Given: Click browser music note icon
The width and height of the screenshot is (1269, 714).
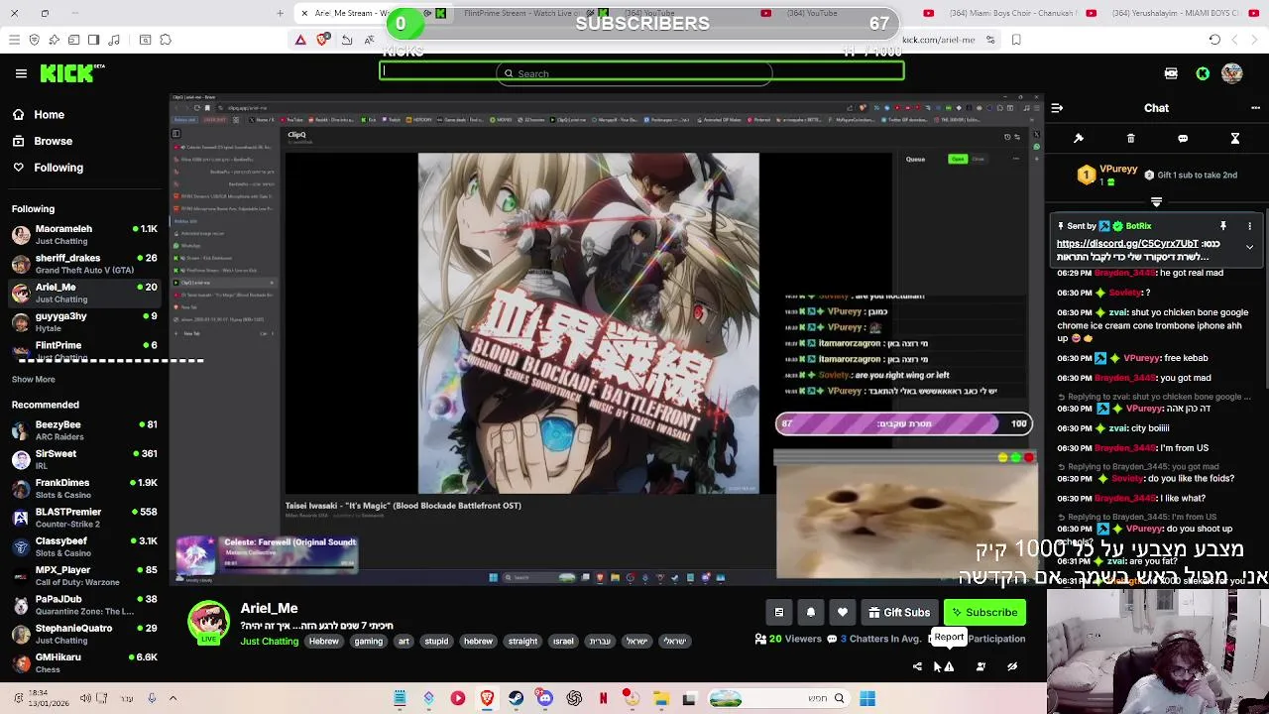Looking at the screenshot, I should point(114,40).
